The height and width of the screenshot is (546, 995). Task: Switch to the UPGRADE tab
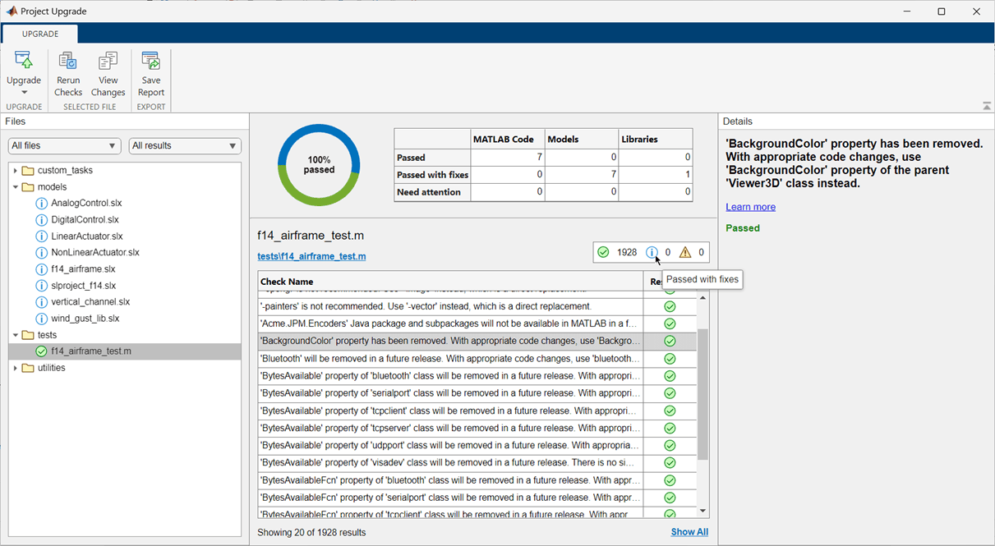point(40,34)
